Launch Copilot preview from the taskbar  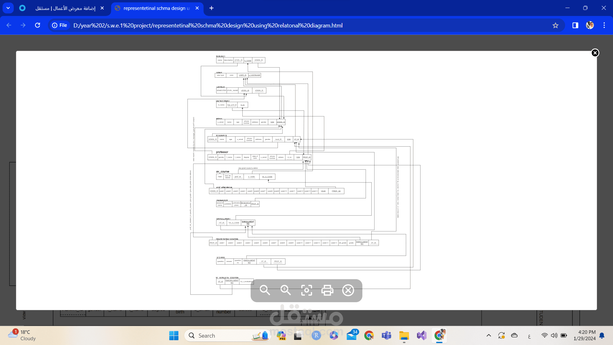coord(281,335)
